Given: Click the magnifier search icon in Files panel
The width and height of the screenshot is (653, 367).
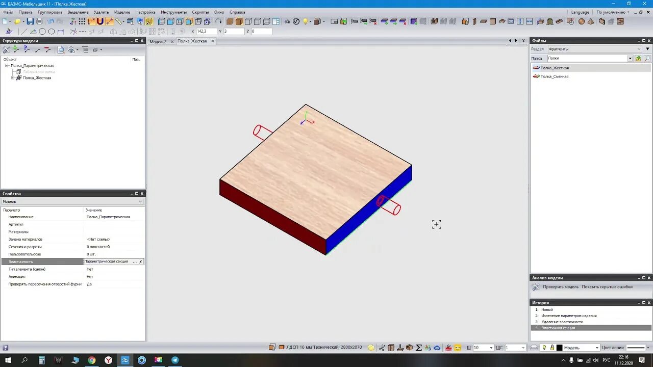Looking at the screenshot, I should (x=647, y=58).
